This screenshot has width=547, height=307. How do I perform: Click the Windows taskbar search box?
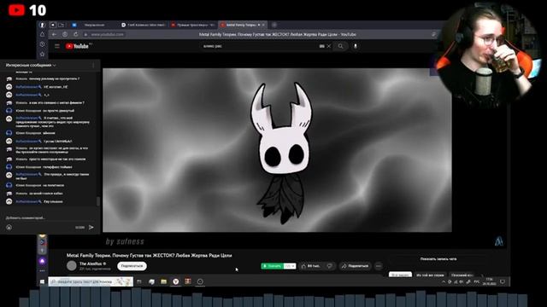click(x=91, y=281)
